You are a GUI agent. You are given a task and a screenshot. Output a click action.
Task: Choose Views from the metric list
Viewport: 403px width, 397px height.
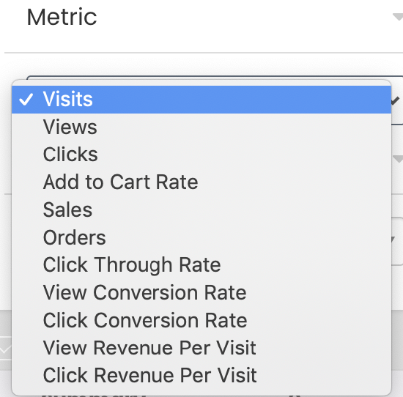point(202,127)
